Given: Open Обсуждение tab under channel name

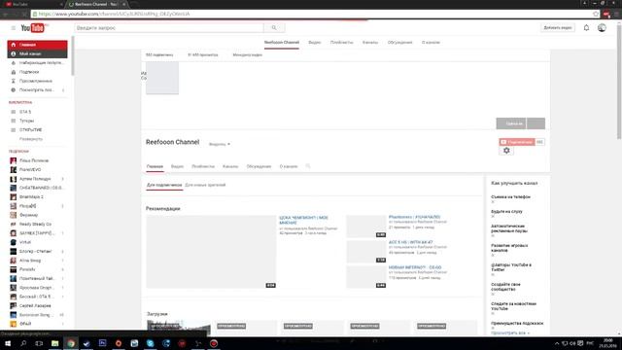Looking at the screenshot, I should coord(259,166).
